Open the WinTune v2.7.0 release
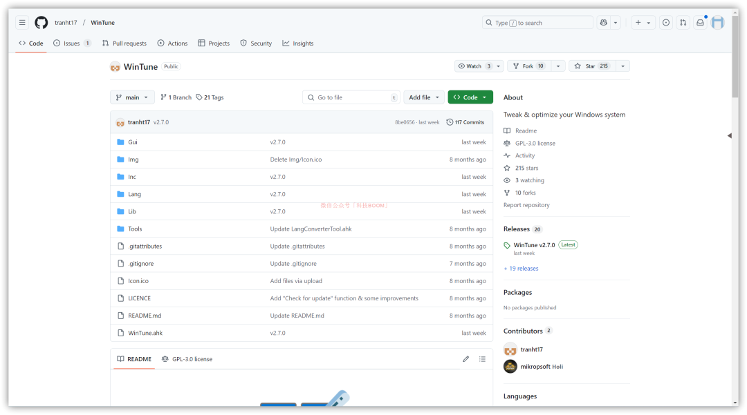This screenshot has width=747, height=415. pyautogui.click(x=534, y=245)
